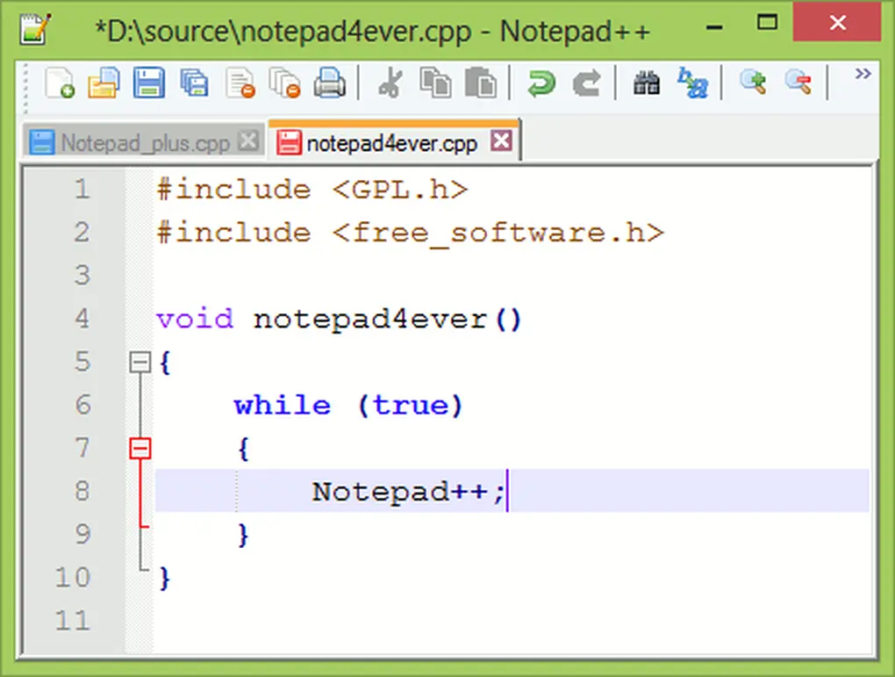Image resolution: width=895 pixels, height=677 pixels.
Task: Open the Replace dialog
Action: coord(693,82)
